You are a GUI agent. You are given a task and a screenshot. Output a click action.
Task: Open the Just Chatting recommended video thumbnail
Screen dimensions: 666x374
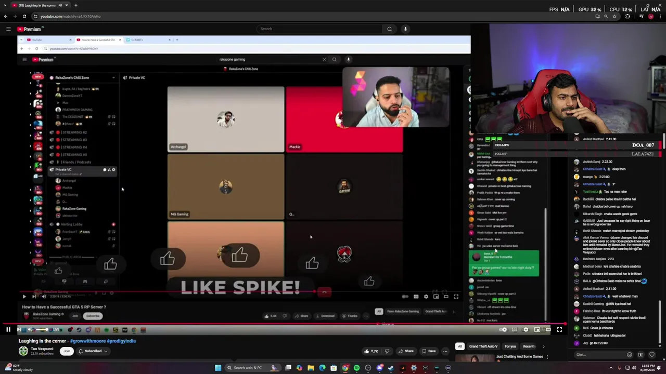[x=475, y=358]
